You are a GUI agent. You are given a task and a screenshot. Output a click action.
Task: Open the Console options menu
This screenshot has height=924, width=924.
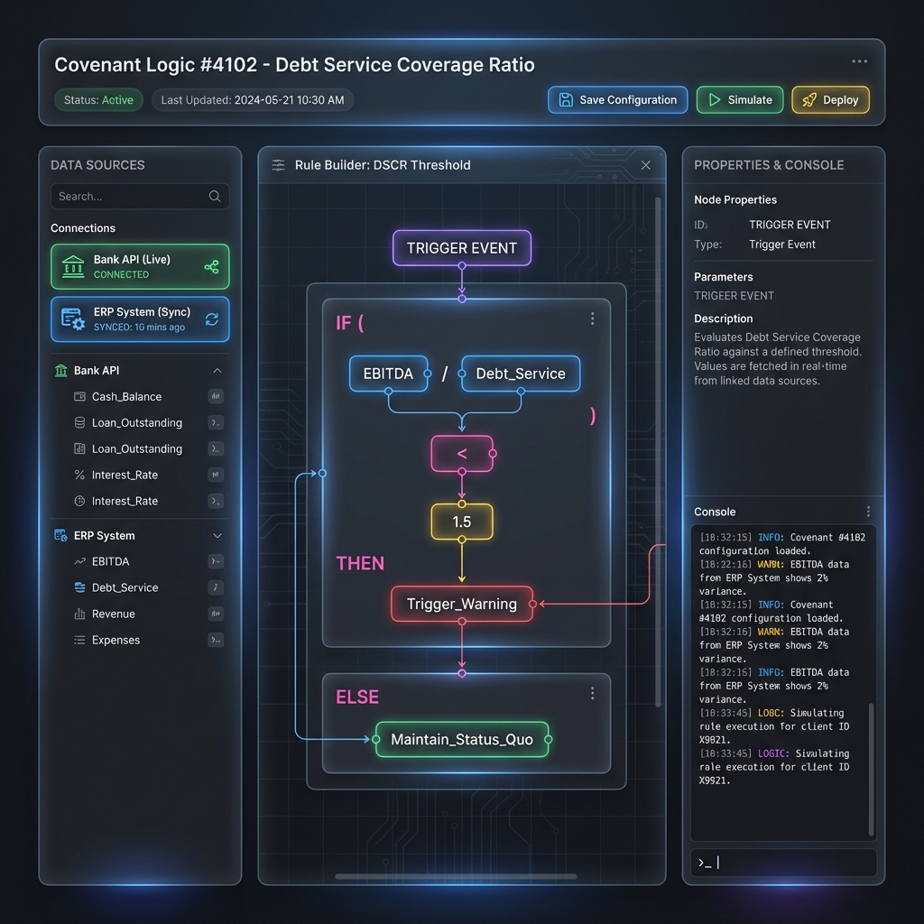point(868,512)
